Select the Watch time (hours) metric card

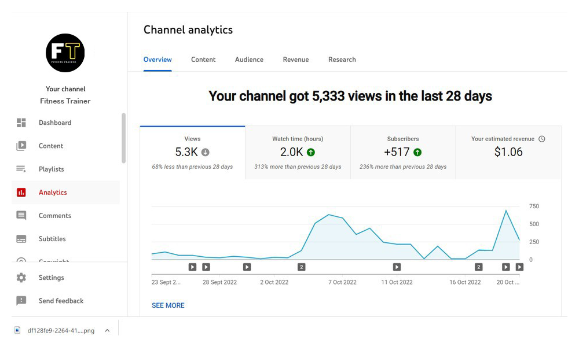(298, 153)
